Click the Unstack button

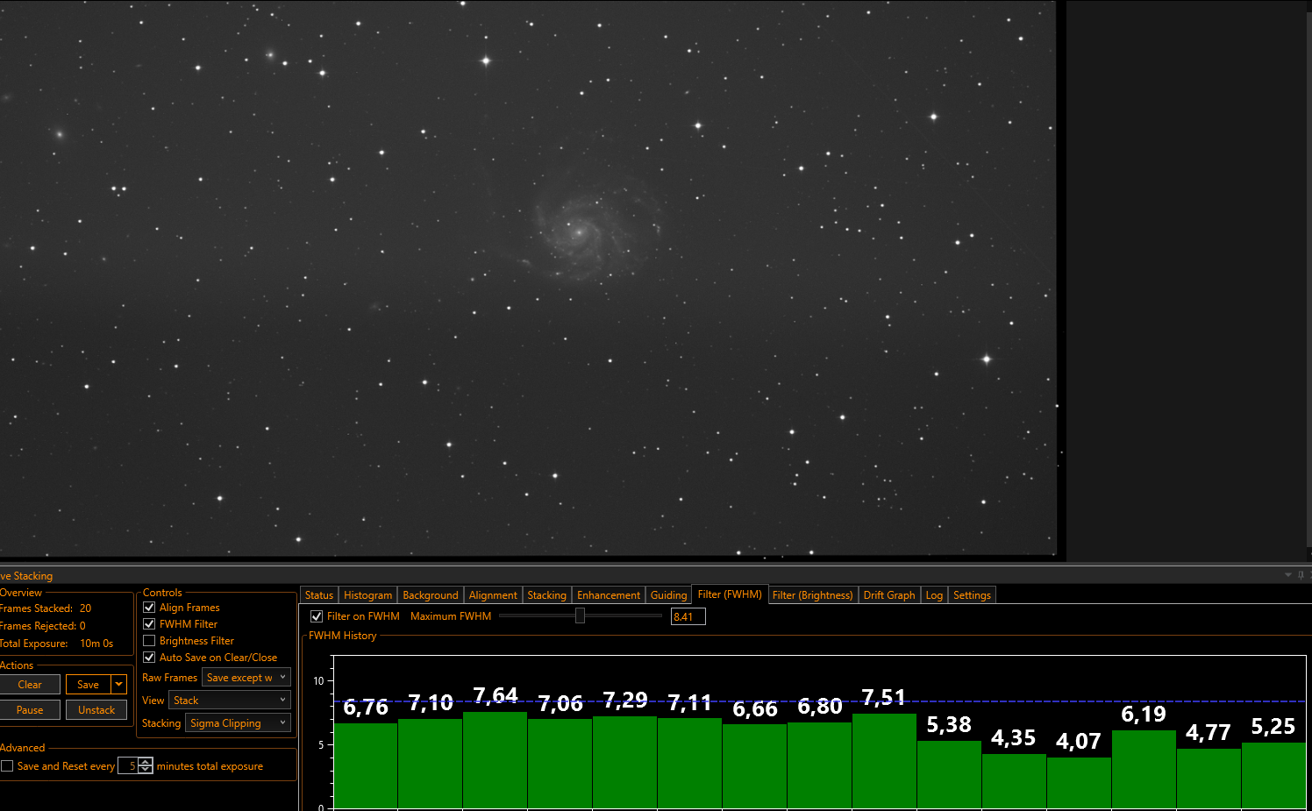96,710
